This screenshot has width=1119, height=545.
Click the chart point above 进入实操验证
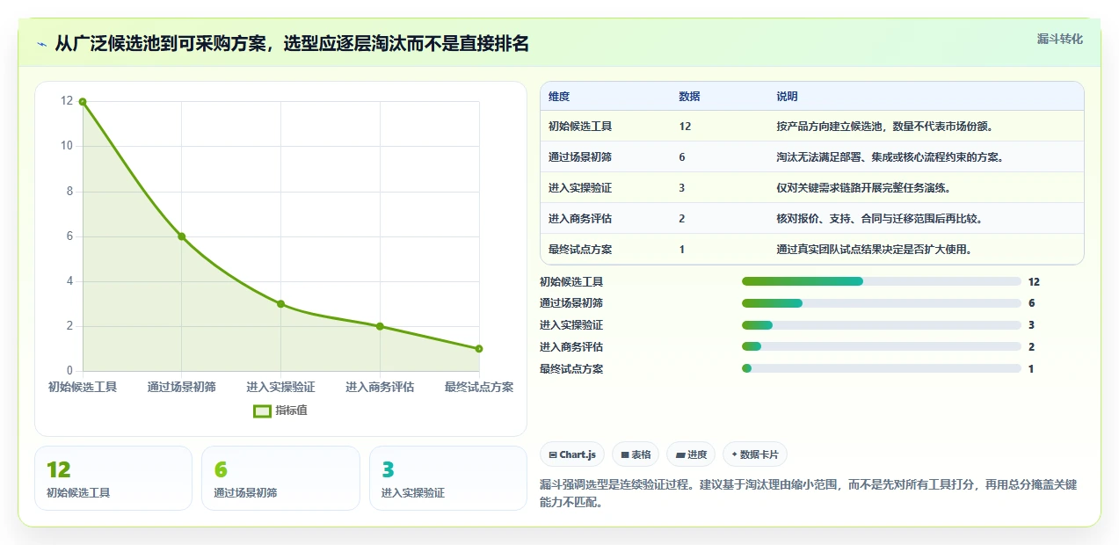point(280,304)
